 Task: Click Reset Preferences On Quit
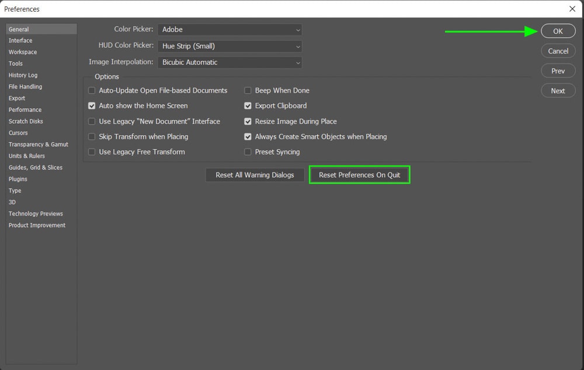[359, 175]
